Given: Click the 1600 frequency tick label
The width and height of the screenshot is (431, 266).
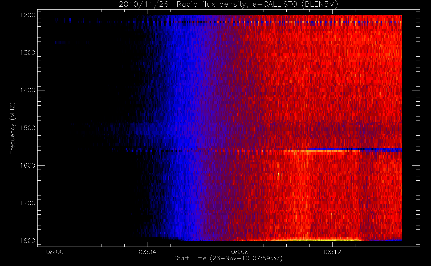Looking at the screenshot, I should [28, 165].
